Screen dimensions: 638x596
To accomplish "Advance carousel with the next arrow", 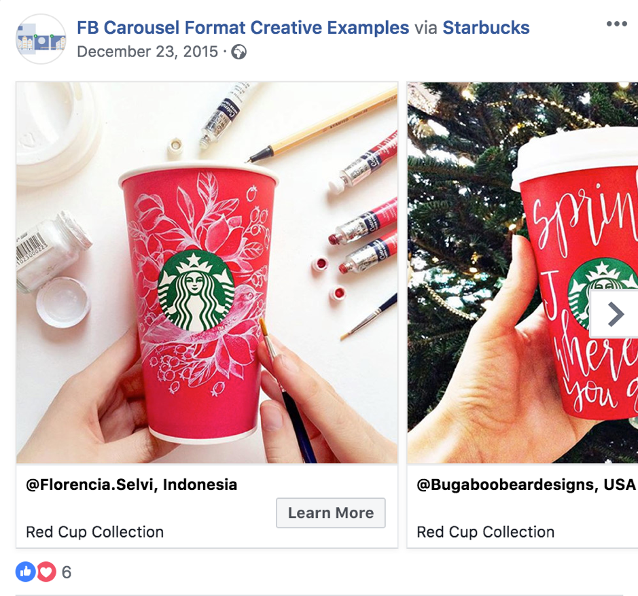I will coord(615,314).
